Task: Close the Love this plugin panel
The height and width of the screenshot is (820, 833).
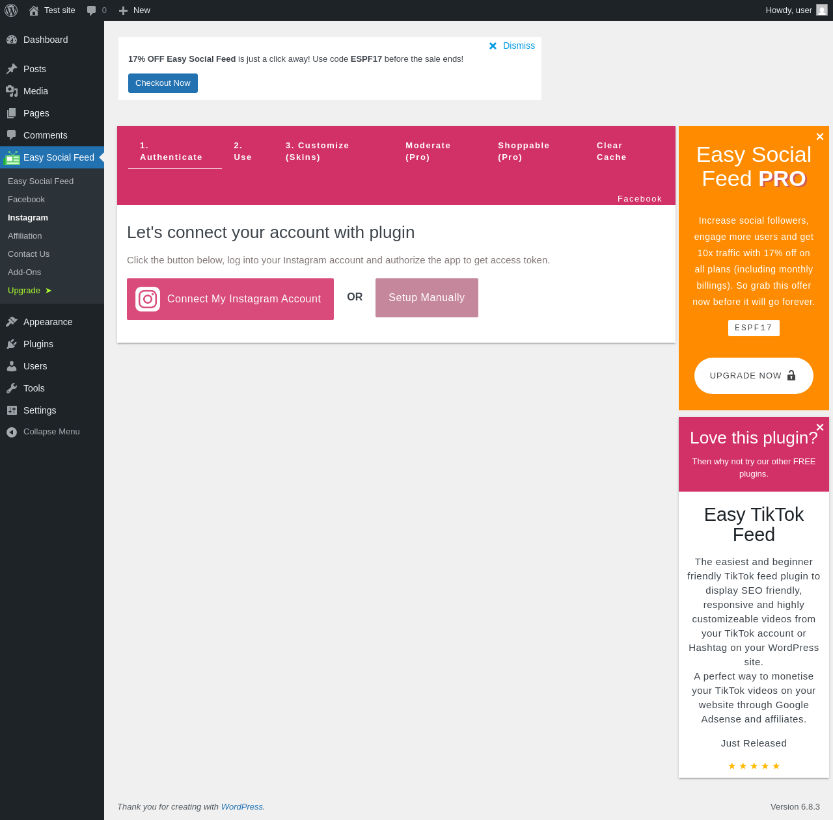Action: pyautogui.click(x=820, y=427)
